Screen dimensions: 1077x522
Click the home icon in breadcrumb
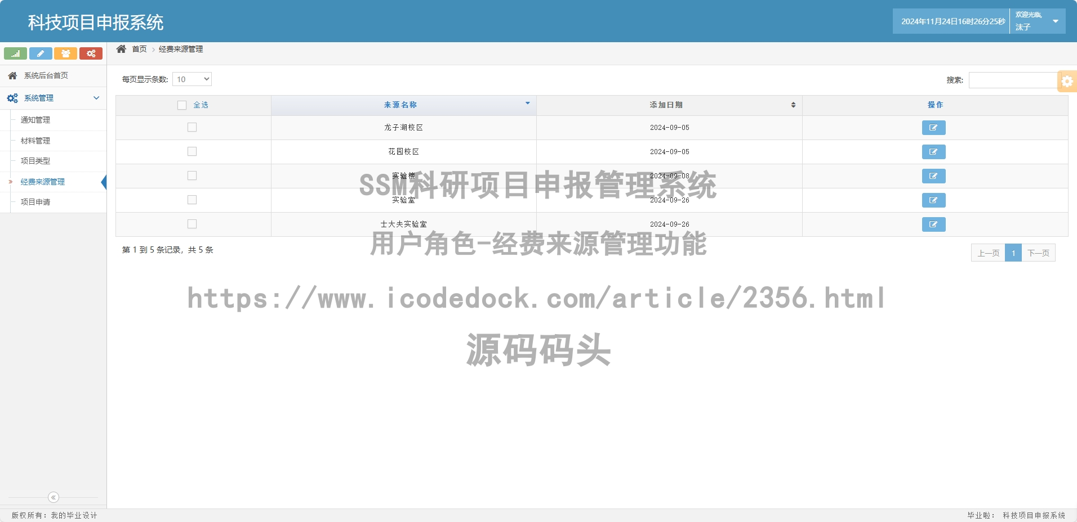pos(121,49)
